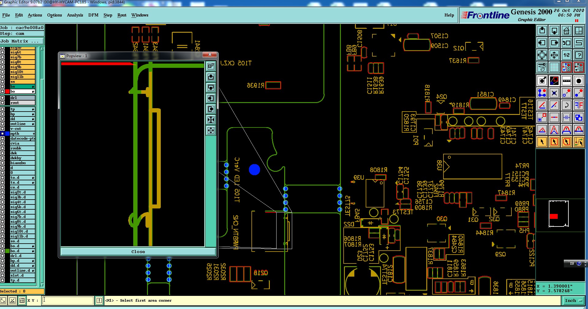
Task: Select the sig10t layer name
Action: tap(22, 72)
